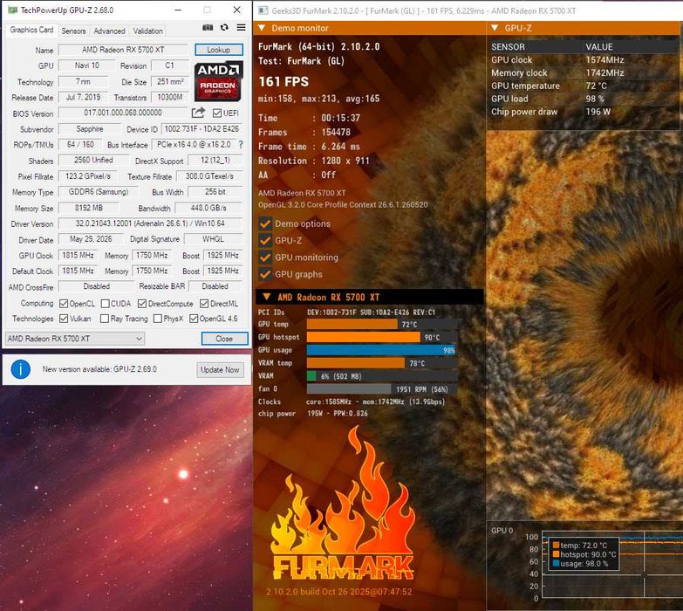Click the SENSOR column header
Screen dimensions: 683x611
point(536,46)
